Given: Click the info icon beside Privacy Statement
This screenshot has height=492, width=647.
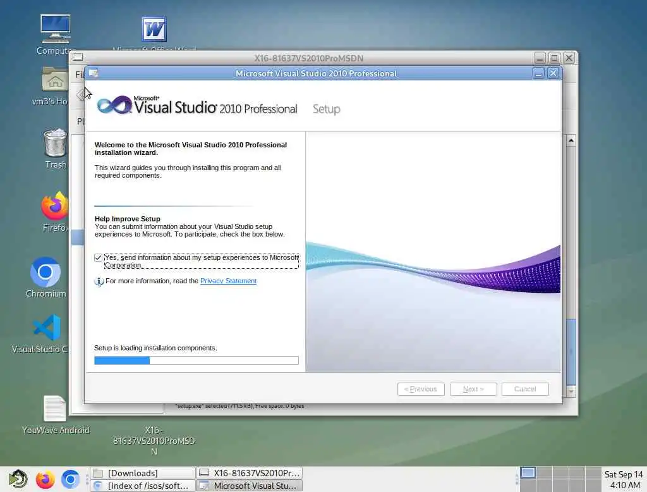Looking at the screenshot, I should (99, 282).
